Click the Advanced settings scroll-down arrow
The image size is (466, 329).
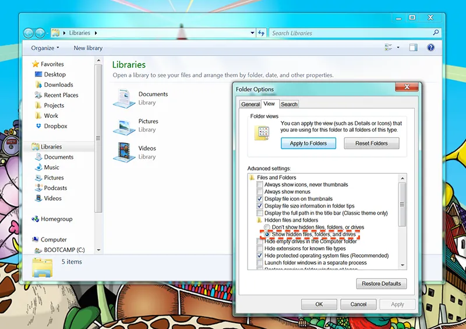point(403,265)
